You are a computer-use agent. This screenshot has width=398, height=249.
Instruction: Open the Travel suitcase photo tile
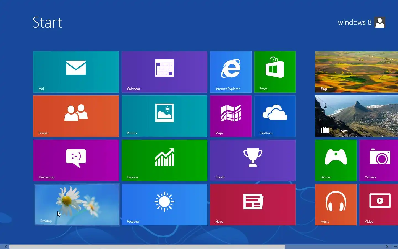tap(357, 116)
